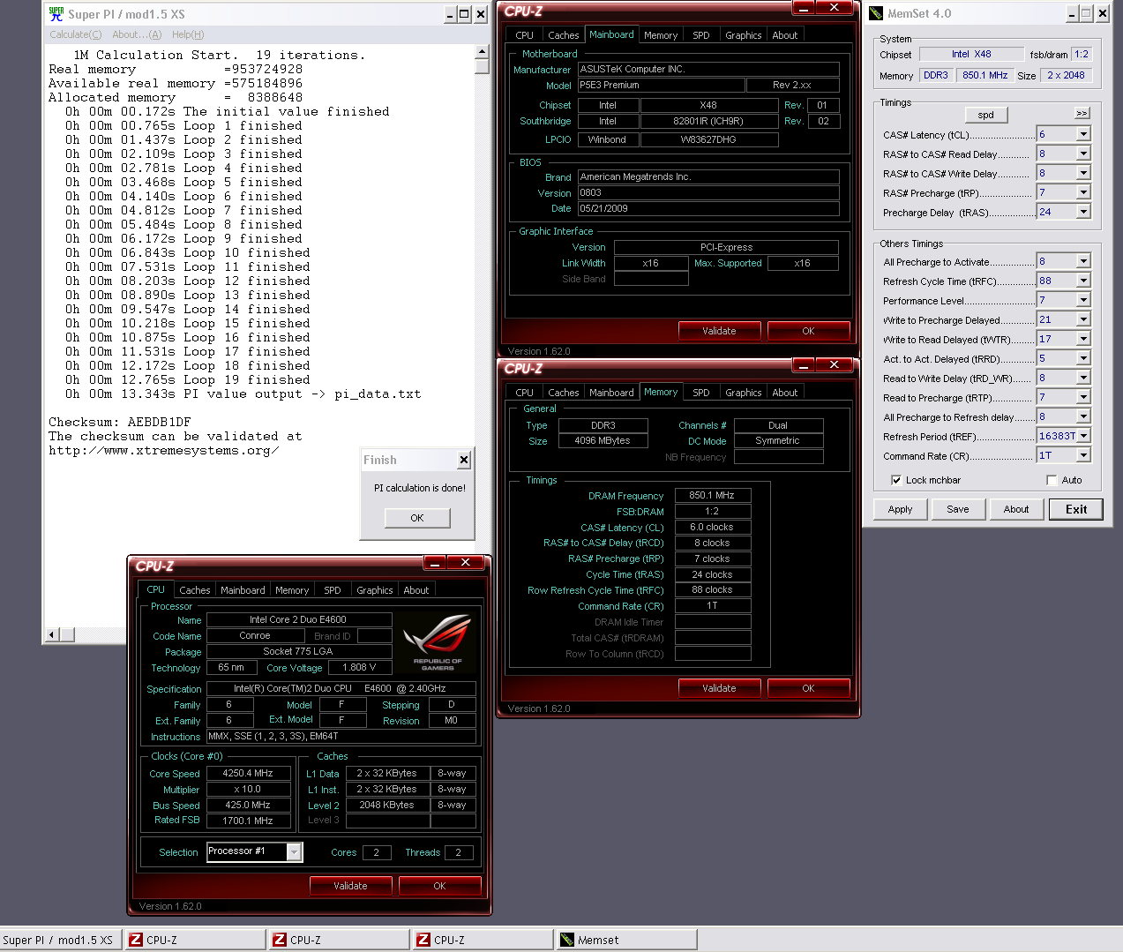Click spd button in MemSet Timings
Screen dimensions: 1123x952
coord(986,115)
